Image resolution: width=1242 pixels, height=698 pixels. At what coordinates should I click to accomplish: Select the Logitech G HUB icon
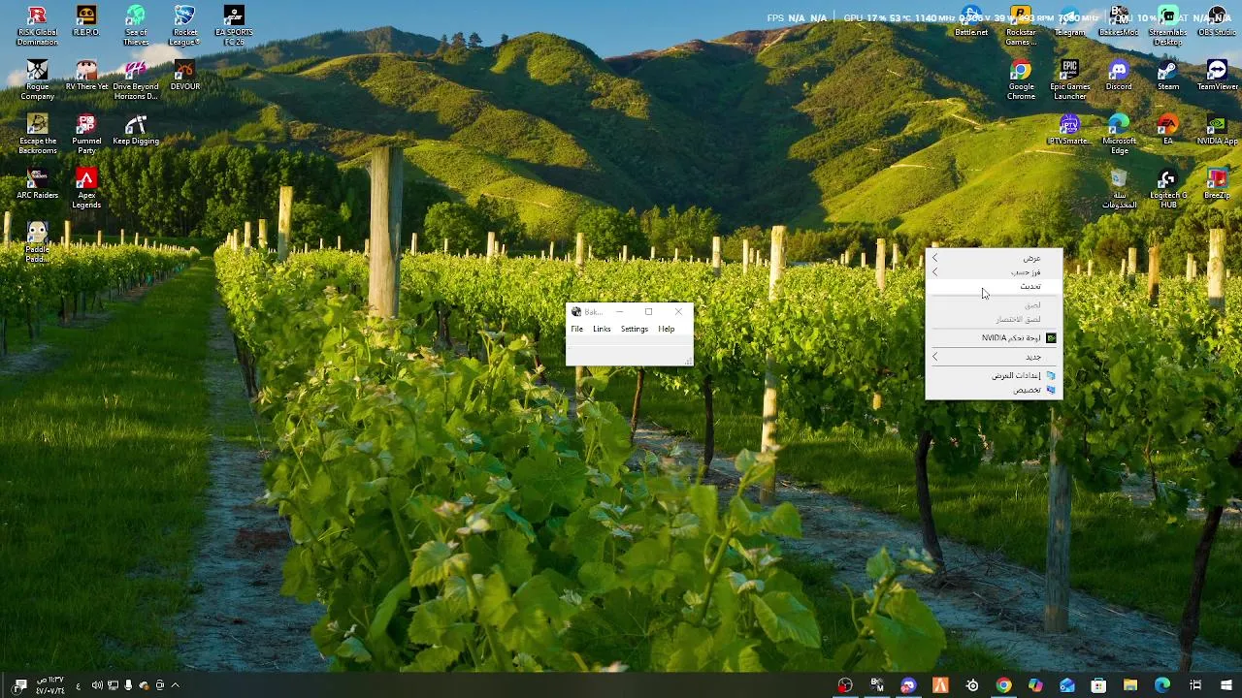[x=1168, y=189]
